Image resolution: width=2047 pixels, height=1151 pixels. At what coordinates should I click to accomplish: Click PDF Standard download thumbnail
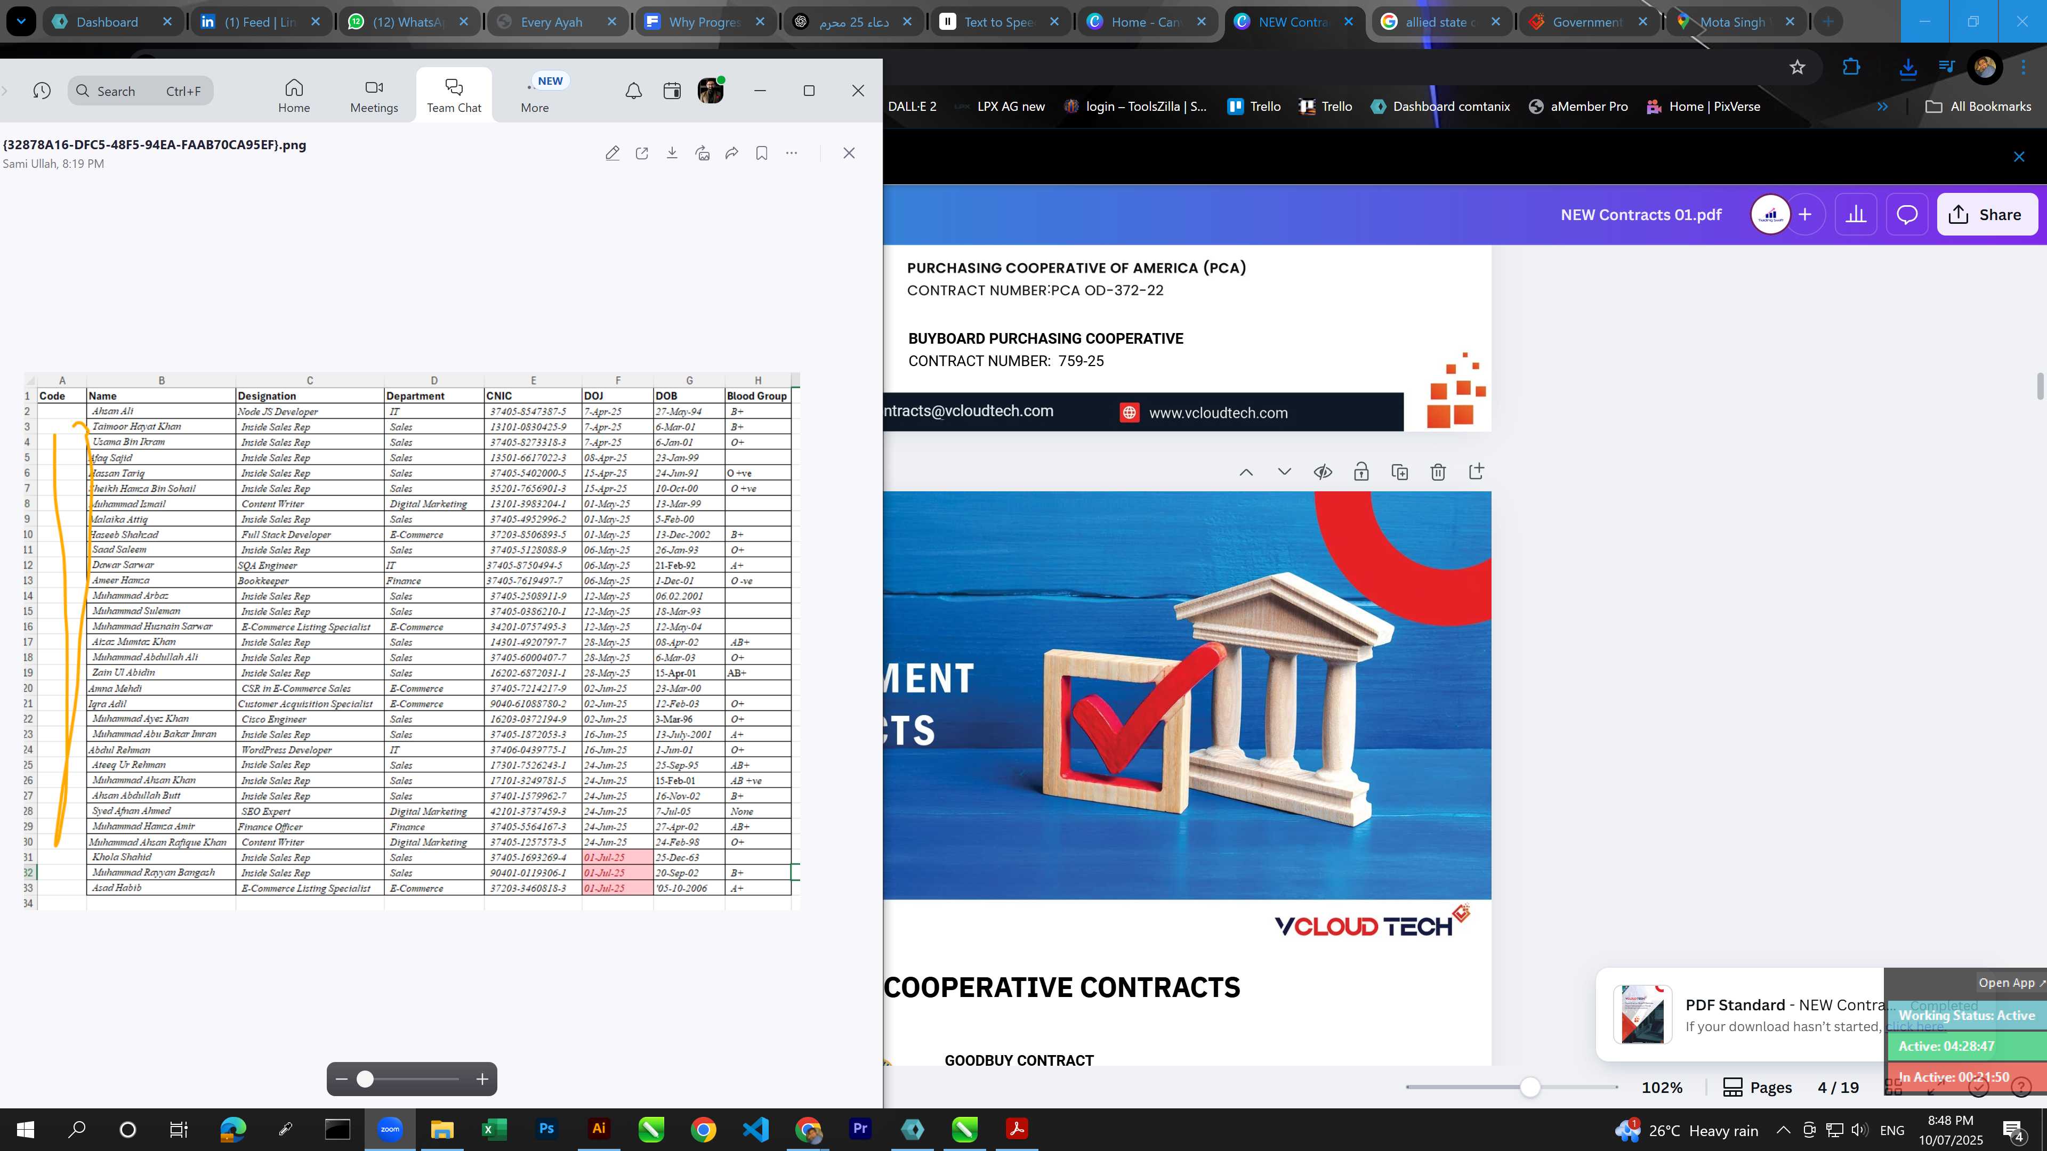pyautogui.click(x=1642, y=1015)
